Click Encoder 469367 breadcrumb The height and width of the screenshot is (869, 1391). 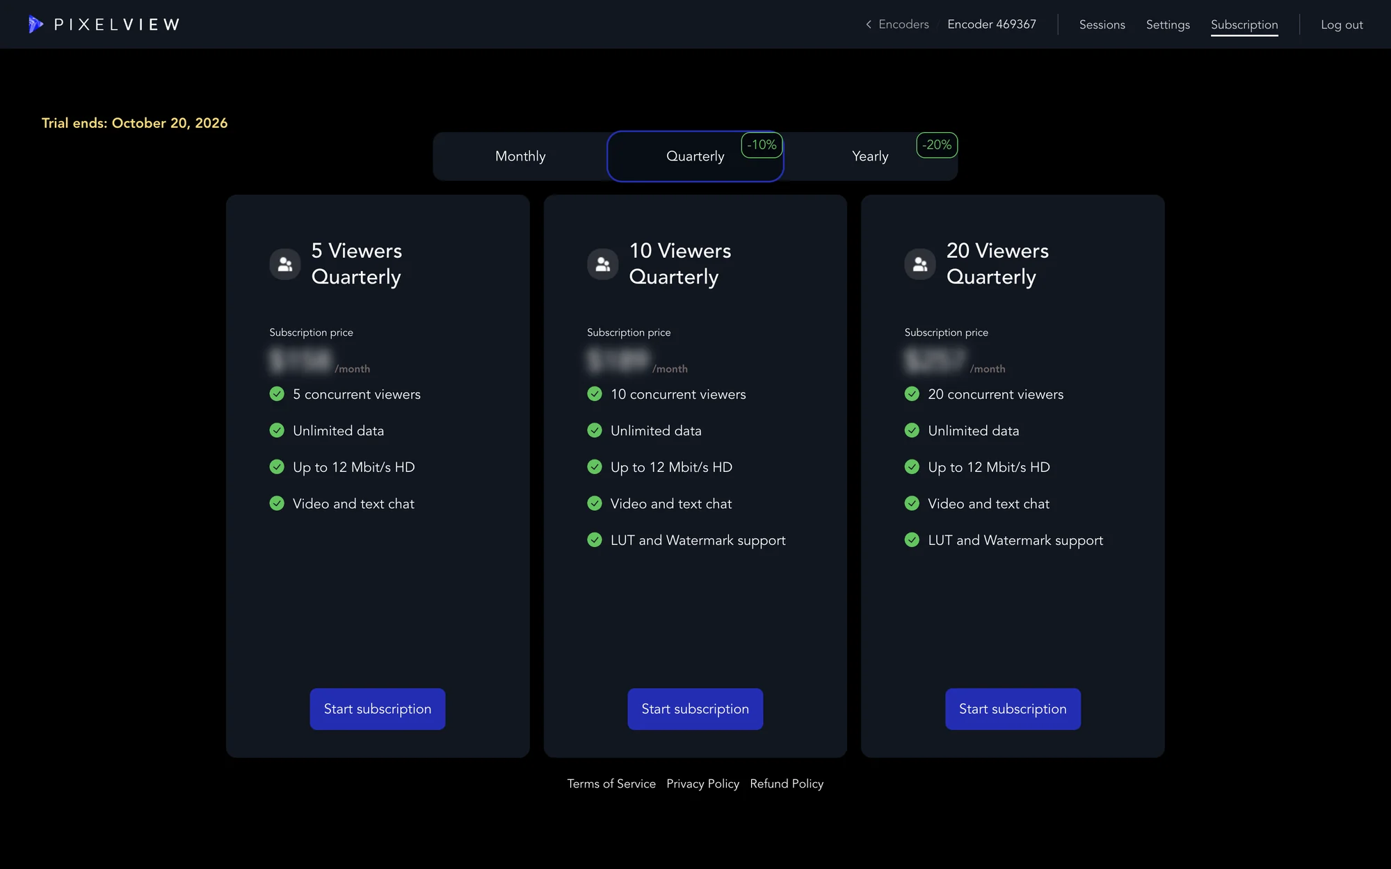coord(992,24)
